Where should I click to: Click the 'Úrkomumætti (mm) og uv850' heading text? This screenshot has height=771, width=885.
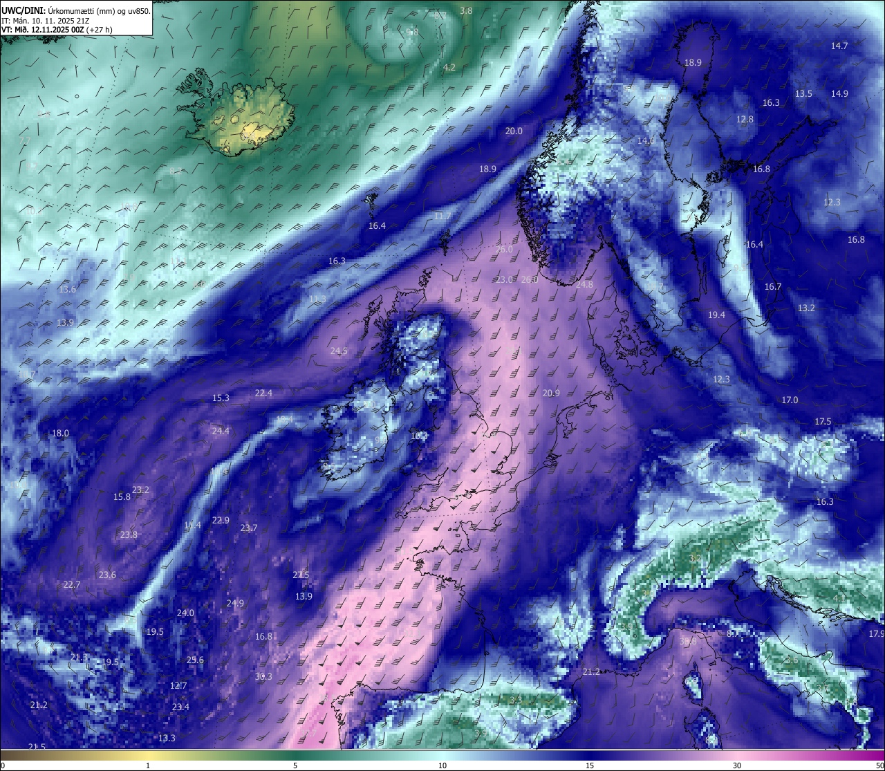coord(98,10)
